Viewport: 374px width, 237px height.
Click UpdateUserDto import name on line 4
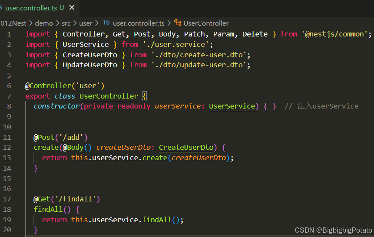(x=90, y=65)
